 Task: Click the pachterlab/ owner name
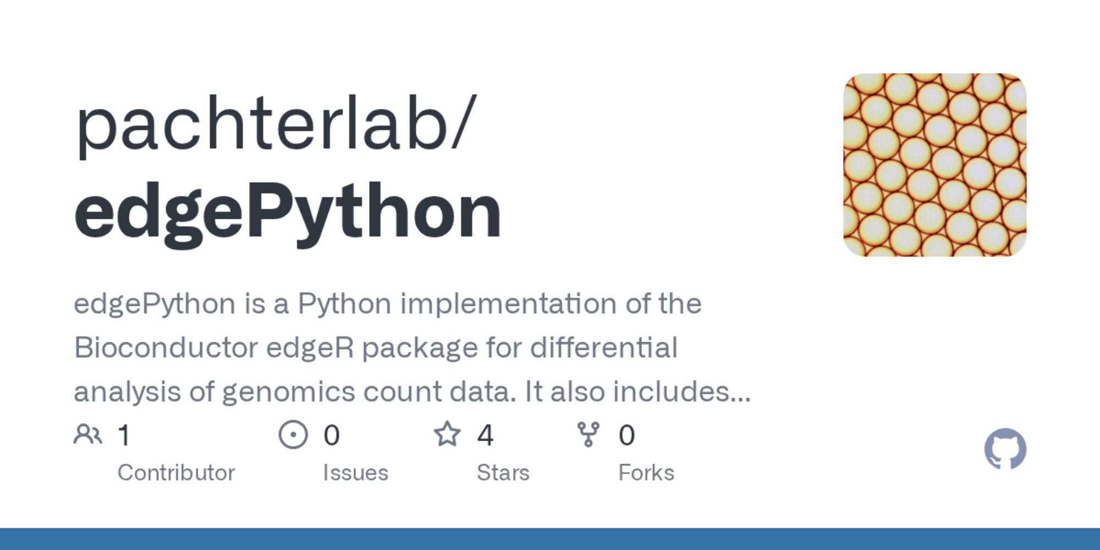point(275,124)
